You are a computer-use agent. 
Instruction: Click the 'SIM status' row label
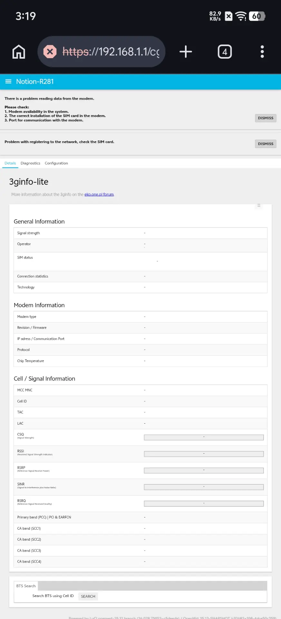click(25, 258)
